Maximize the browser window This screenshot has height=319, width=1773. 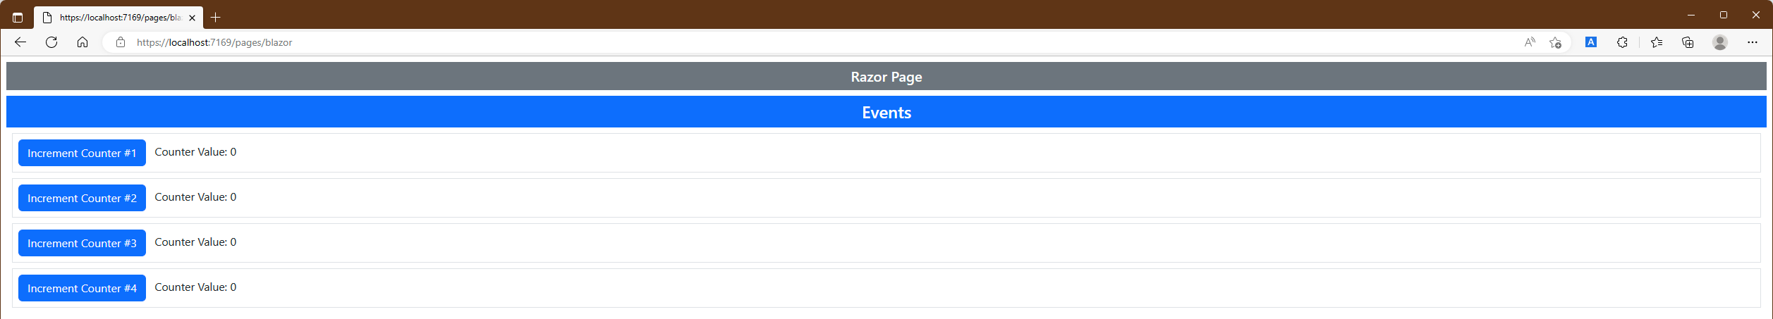click(x=1724, y=15)
